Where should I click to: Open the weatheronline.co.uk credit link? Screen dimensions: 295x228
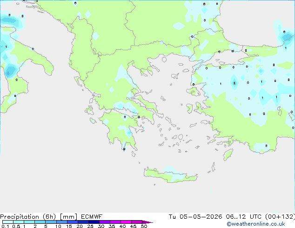tap(256, 224)
